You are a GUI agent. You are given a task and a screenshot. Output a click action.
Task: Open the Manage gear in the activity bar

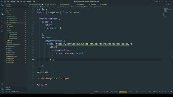[2, 89]
